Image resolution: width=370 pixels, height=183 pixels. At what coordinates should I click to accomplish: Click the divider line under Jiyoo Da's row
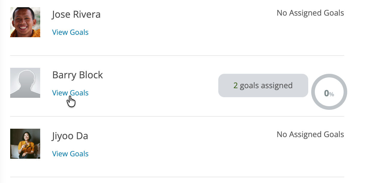177,177
